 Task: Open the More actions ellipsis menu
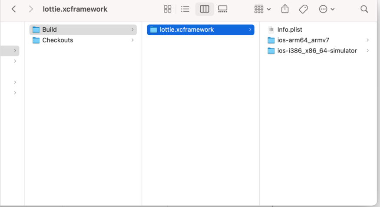(x=327, y=9)
